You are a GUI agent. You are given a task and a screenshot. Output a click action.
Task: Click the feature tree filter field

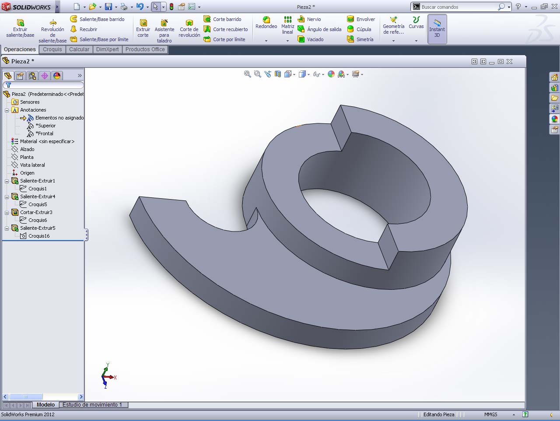[x=43, y=85]
